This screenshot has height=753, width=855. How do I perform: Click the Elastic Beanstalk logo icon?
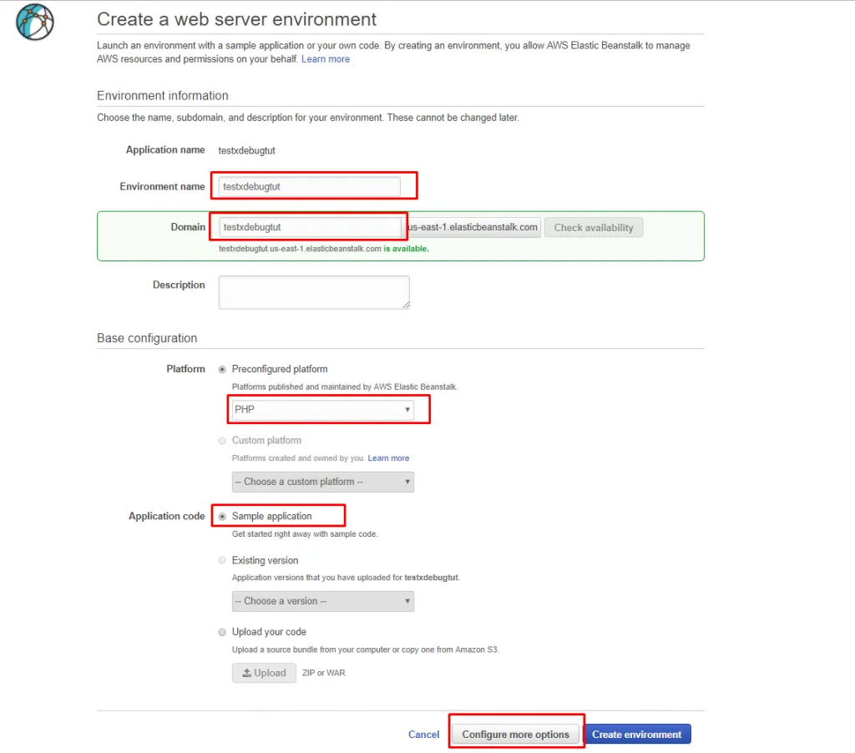point(35,22)
